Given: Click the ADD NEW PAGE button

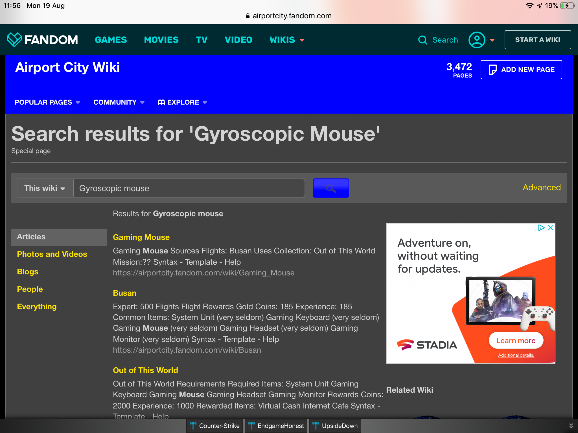Looking at the screenshot, I should click(521, 70).
